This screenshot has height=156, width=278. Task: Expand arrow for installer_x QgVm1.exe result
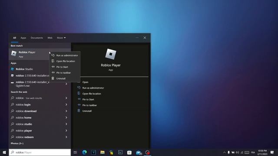pos(66,84)
